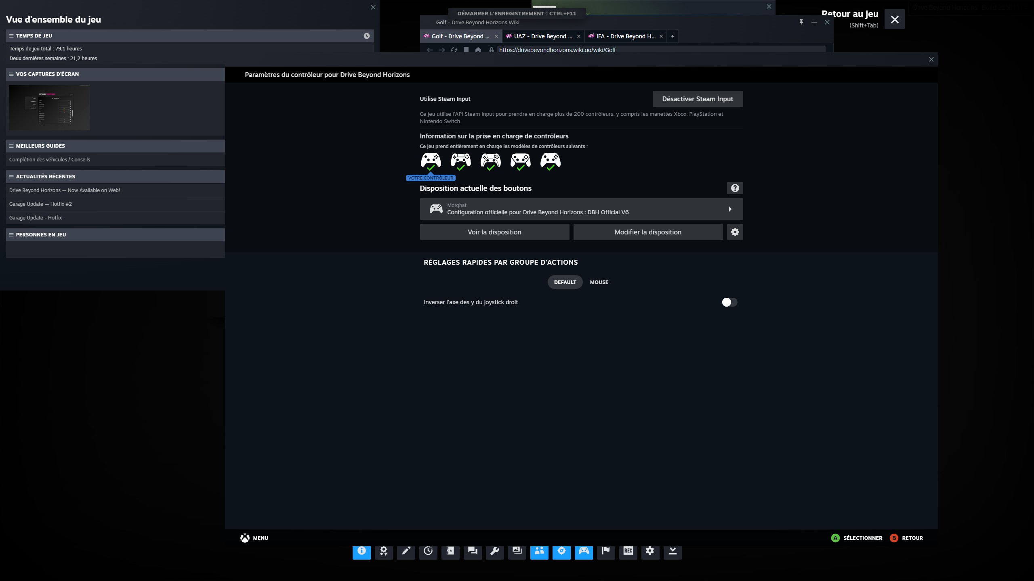The width and height of the screenshot is (1034, 581).
Task: Open overlay settings gear in bottom toolbar
Action: pos(650,551)
